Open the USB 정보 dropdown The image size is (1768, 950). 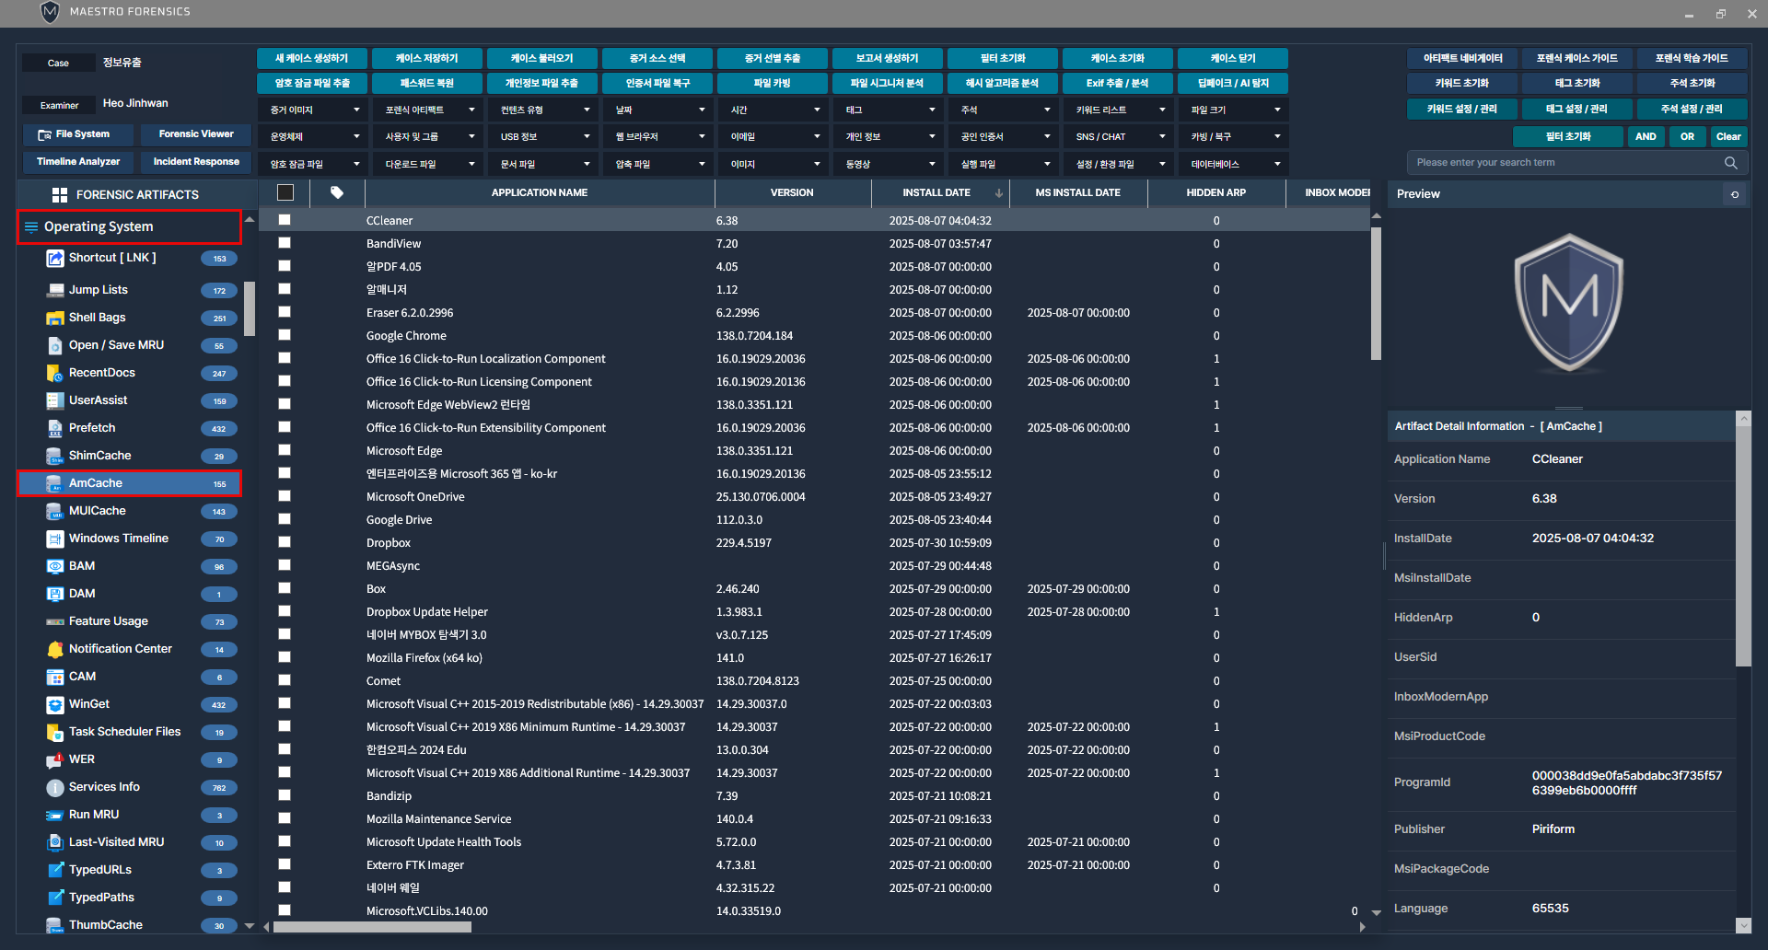click(x=543, y=137)
